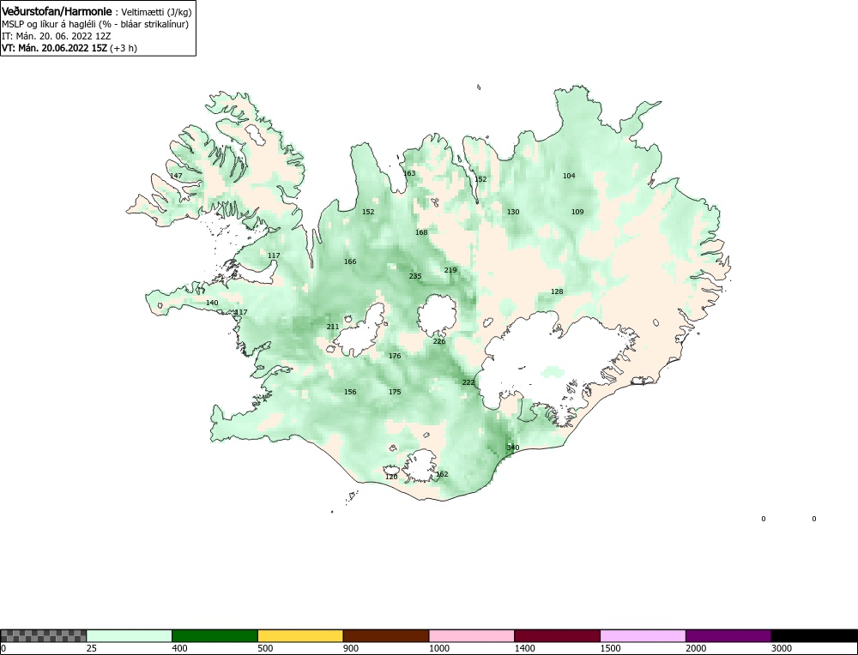
Task: Pick the light pink legend swatch
Action: coord(472,635)
